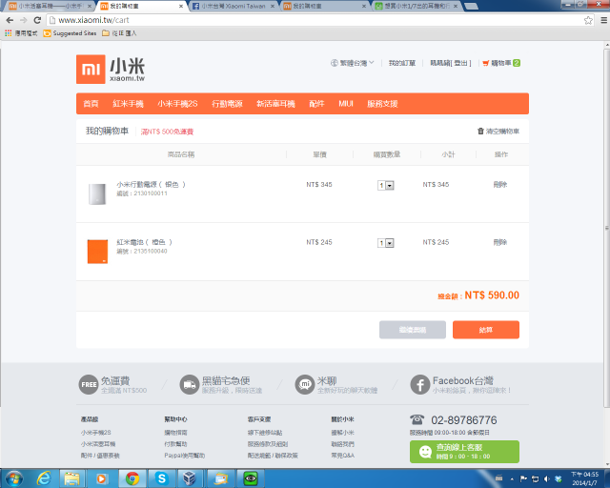Open Skype from the taskbar
This screenshot has width=610, height=488.
[x=161, y=478]
